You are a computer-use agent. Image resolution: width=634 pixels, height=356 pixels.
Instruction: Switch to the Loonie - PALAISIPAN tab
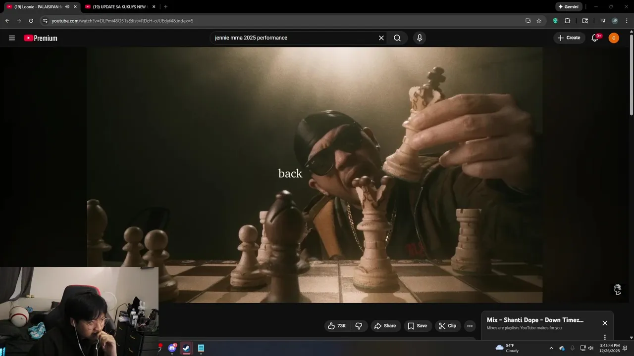pyautogui.click(x=38, y=7)
